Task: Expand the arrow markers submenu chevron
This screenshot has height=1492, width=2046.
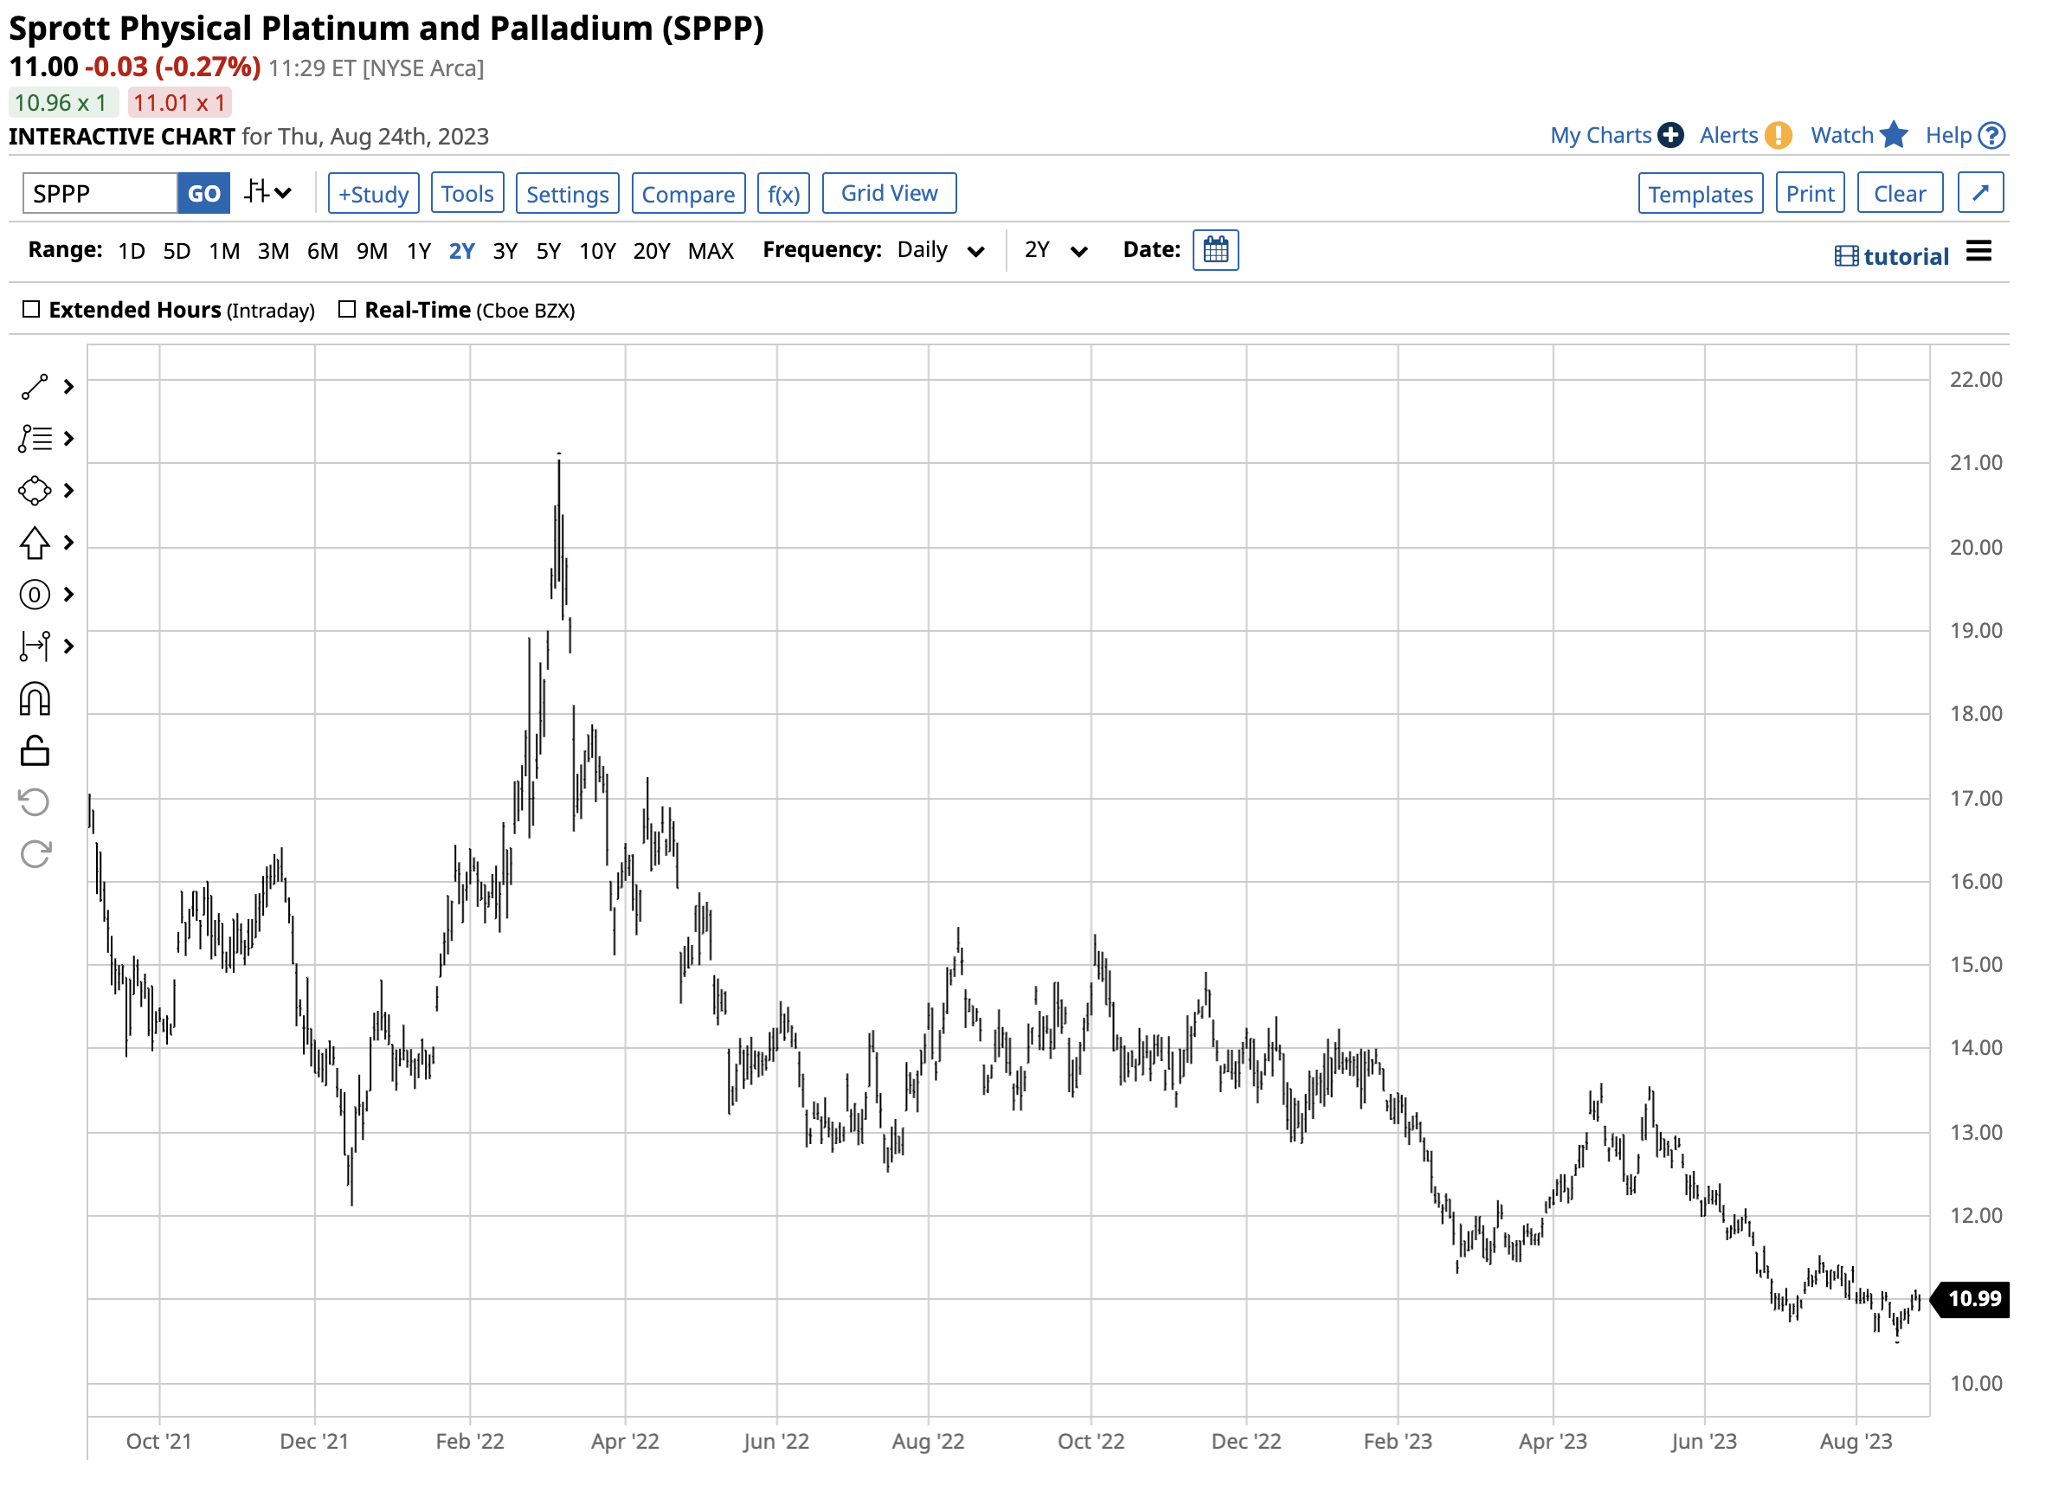Action: pos(68,543)
